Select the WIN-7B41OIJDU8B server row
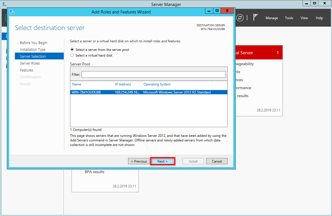Image resolution: width=332 pixels, height=216 pixels. [149, 92]
